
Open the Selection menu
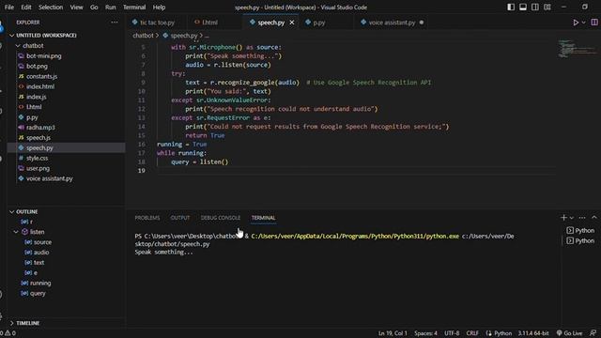click(x=51, y=8)
